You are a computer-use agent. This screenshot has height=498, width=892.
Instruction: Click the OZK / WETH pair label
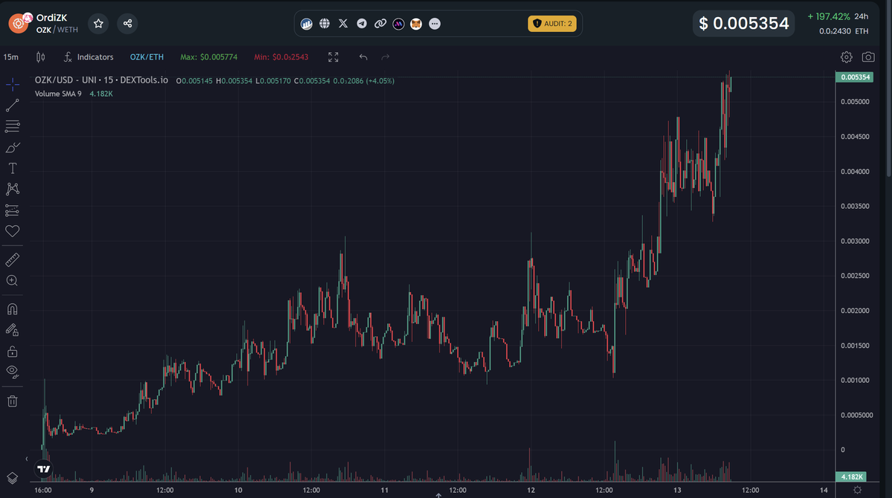click(57, 30)
